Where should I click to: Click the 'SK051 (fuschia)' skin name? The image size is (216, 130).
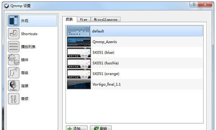click(x=106, y=63)
